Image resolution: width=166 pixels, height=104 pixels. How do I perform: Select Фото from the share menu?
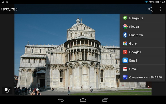point(142,44)
